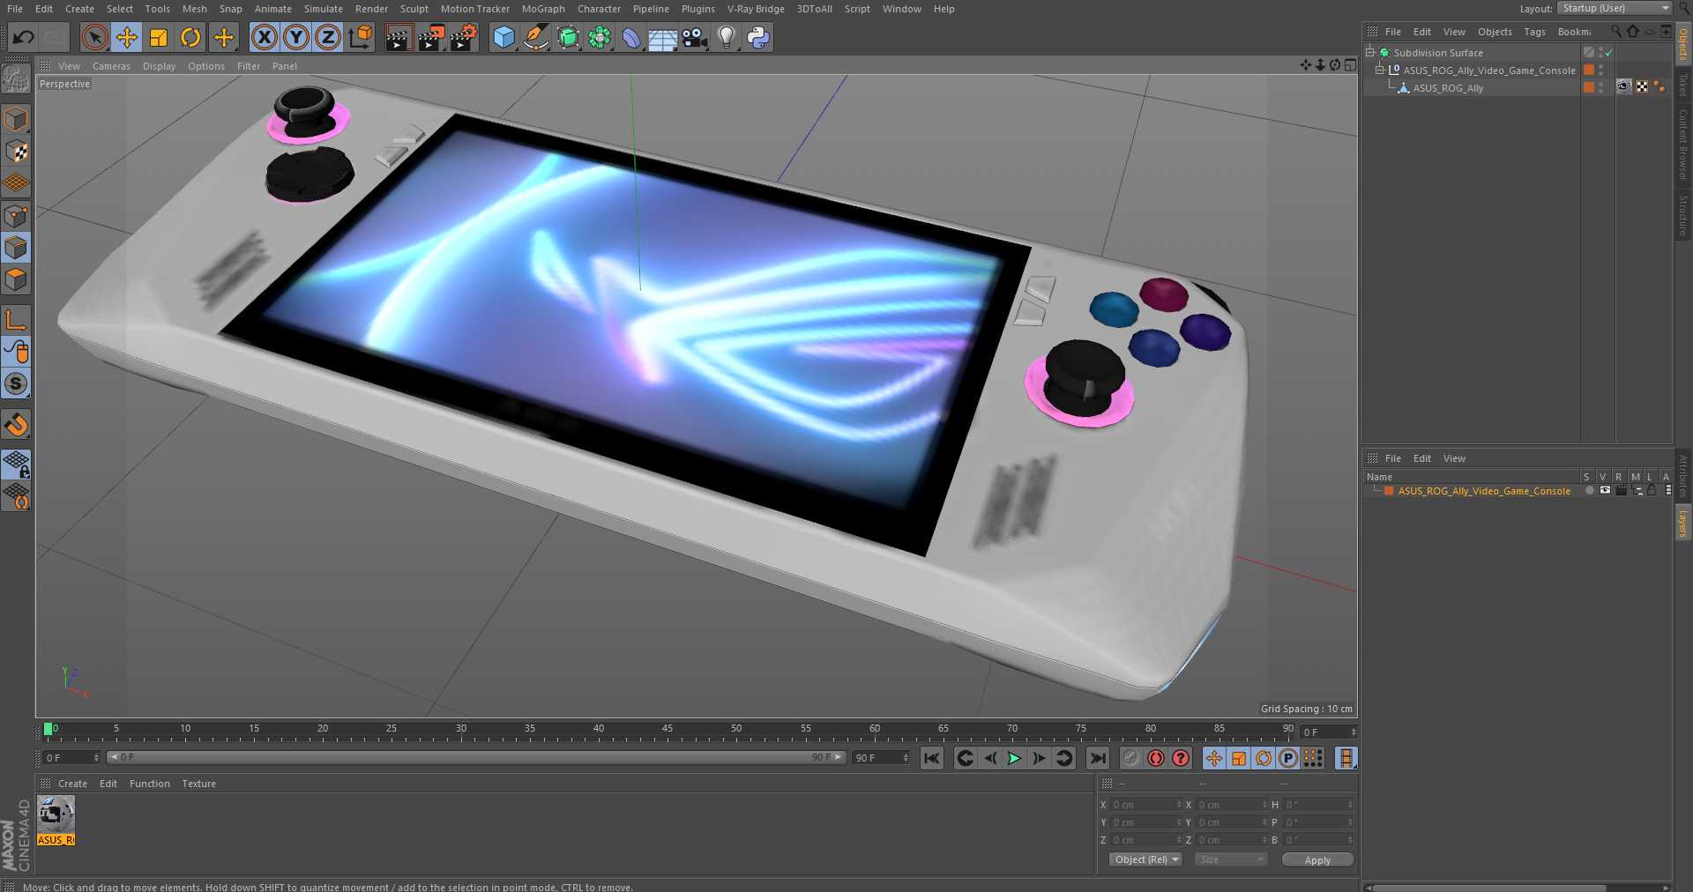Open the Simulate menu
Screen dimensions: 1693x892
coord(324,9)
